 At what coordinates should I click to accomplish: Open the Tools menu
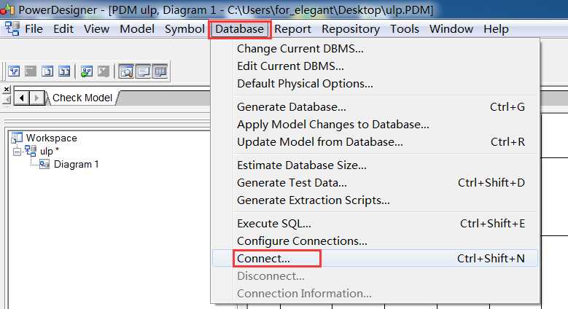[405, 29]
